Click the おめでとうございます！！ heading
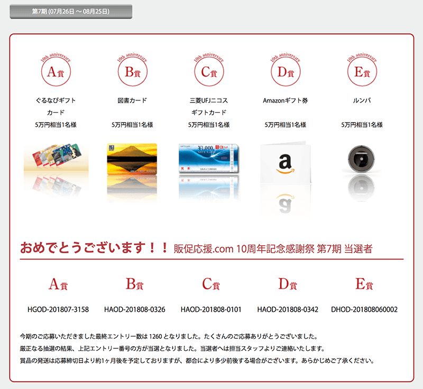The height and width of the screenshot is (389, 423). click(95, 247)
